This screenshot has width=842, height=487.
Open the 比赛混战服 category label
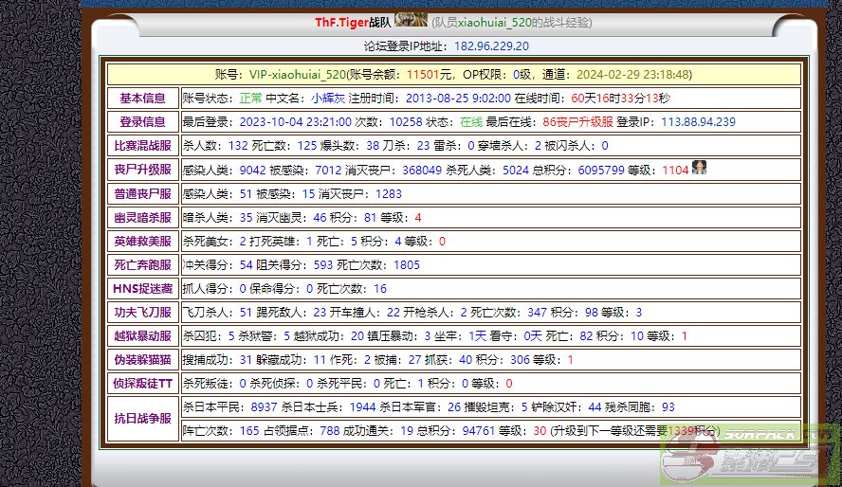click(x=142, y=146)
